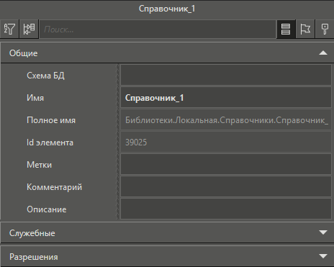Expand the Разрешения section arrow

point(323,256)
